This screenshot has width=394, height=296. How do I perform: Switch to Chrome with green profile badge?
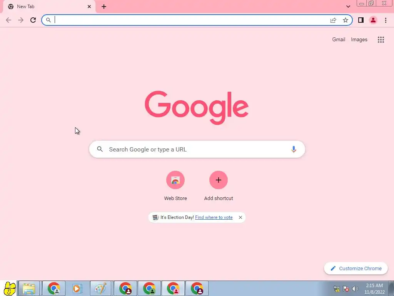150,288
